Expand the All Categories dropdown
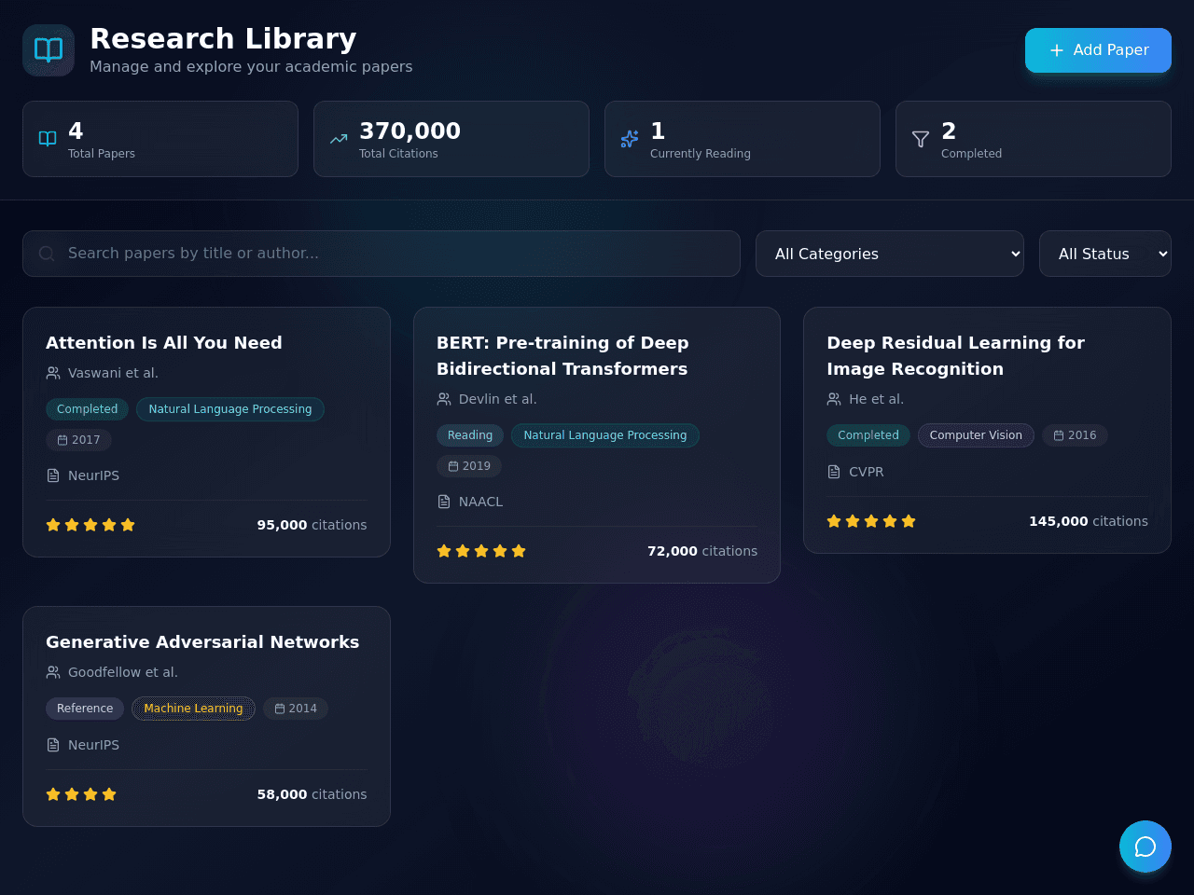The width and height of the screenshot is (1194, 895). coord(890,254)
